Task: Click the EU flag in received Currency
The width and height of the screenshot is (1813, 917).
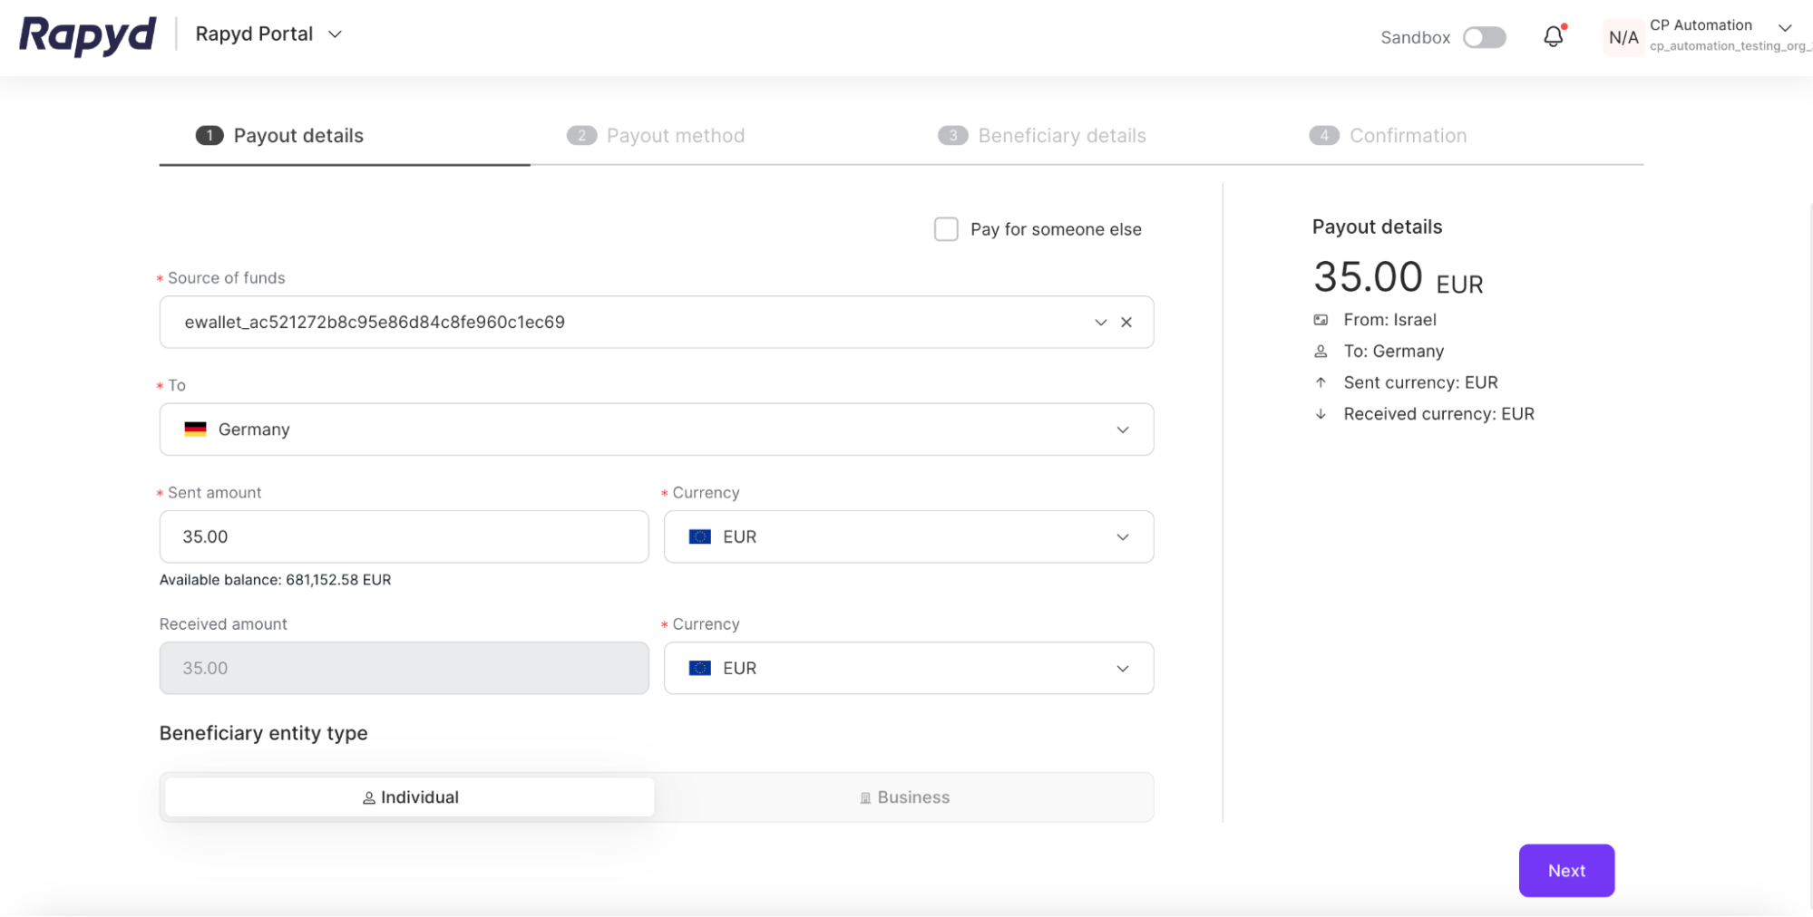Action: coord(699,669)
